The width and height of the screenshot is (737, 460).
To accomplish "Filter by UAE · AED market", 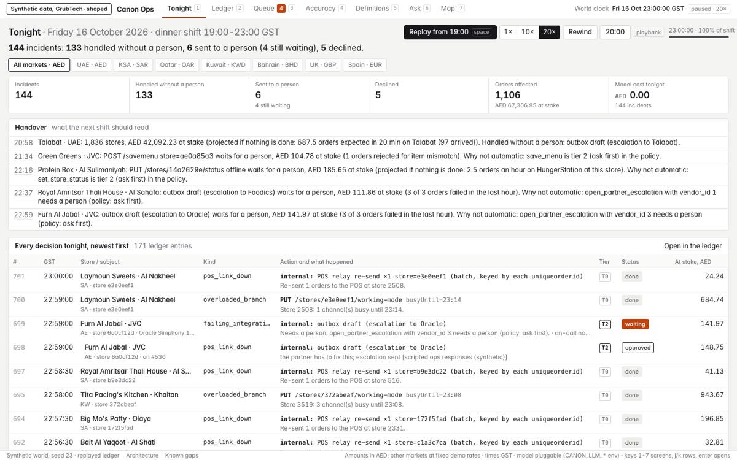I will 92,65.
